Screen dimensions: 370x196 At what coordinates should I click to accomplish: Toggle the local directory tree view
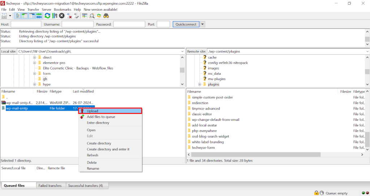pyautogui.click(x=25, y=16)
